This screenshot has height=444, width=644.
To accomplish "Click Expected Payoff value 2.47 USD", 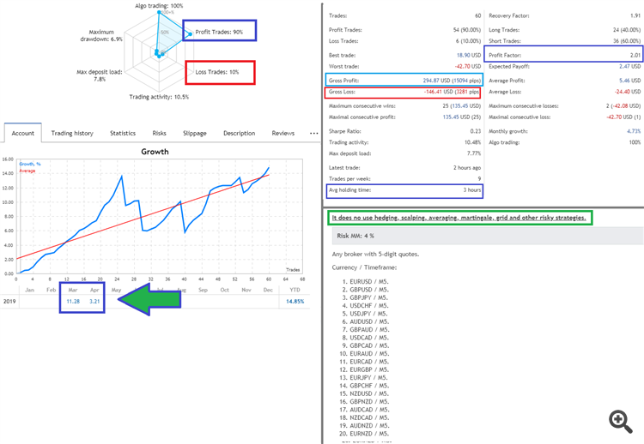I will (630, 66).
